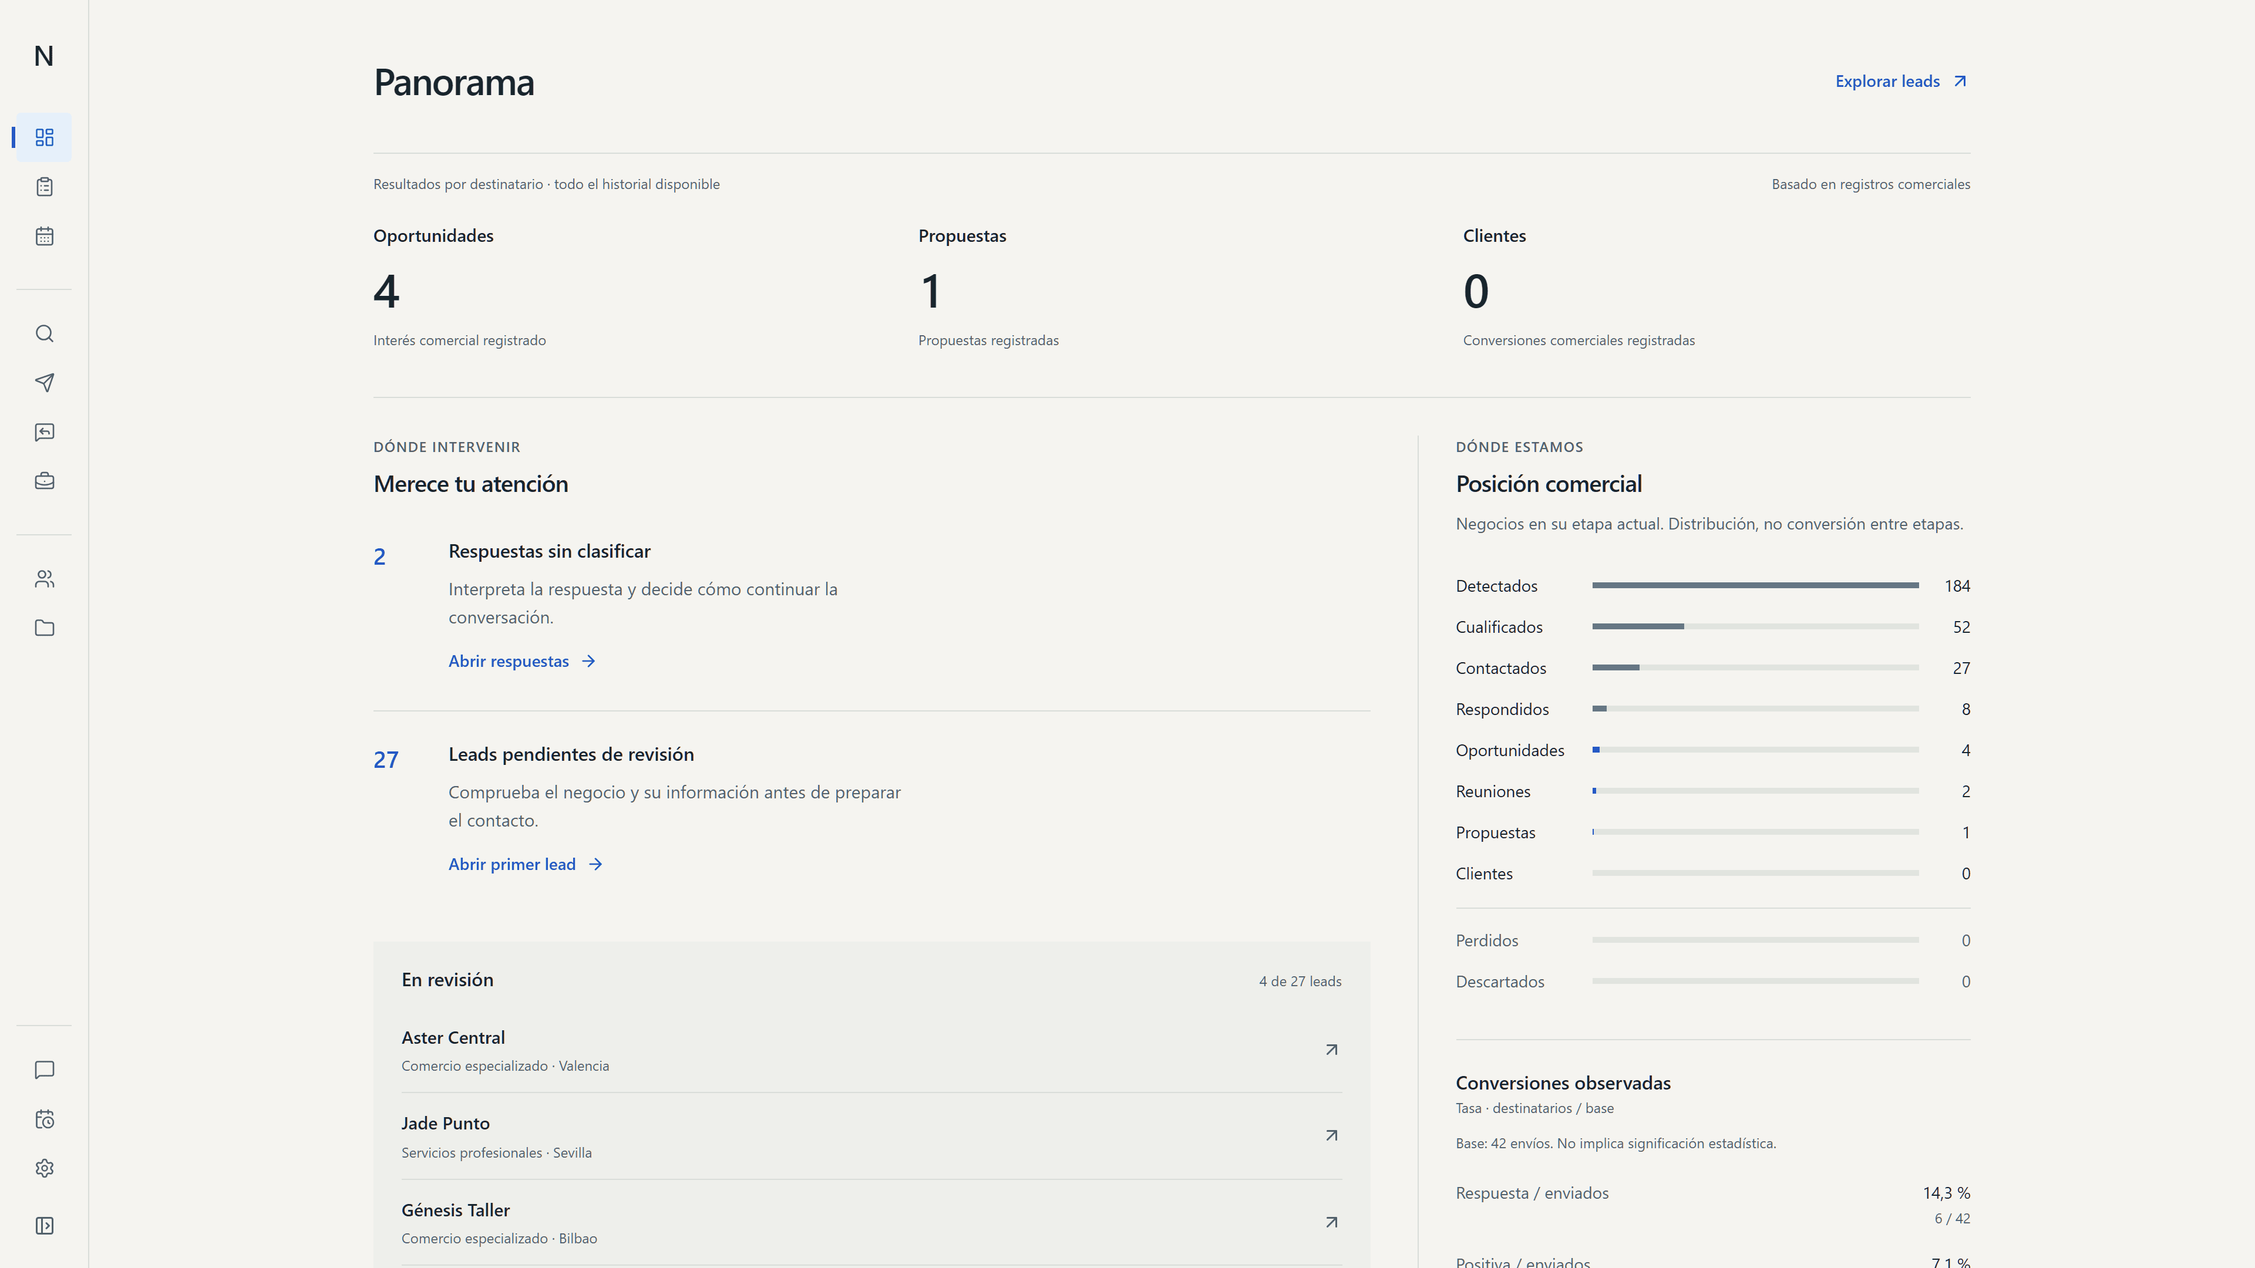The width and height of the screenshot is (2255, 1268).
Task: Open the search magnifier sidebar icon
Action: (44, 333)
